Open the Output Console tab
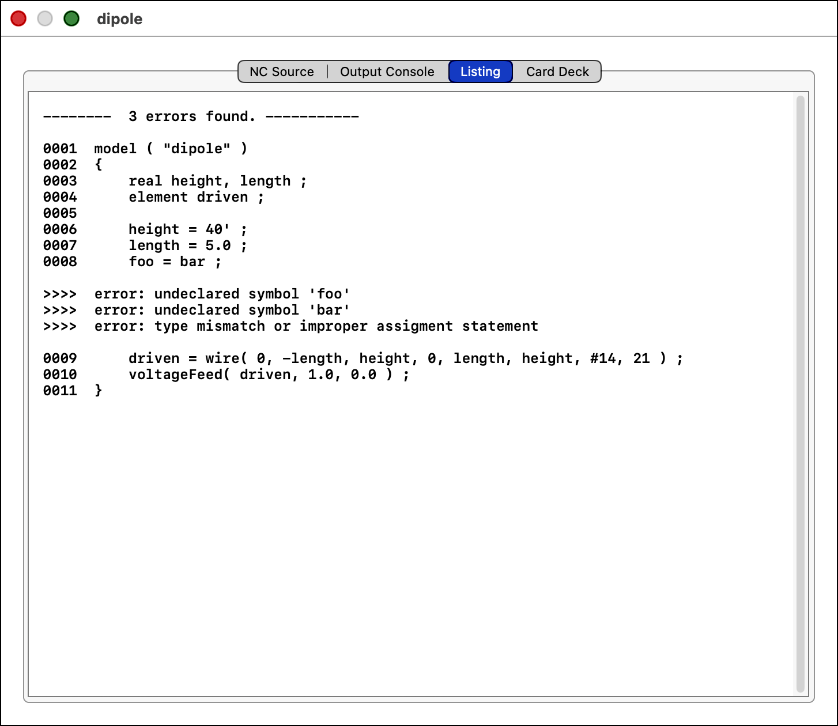This screenshot has width=838, height=726. (x=387, y=71)
